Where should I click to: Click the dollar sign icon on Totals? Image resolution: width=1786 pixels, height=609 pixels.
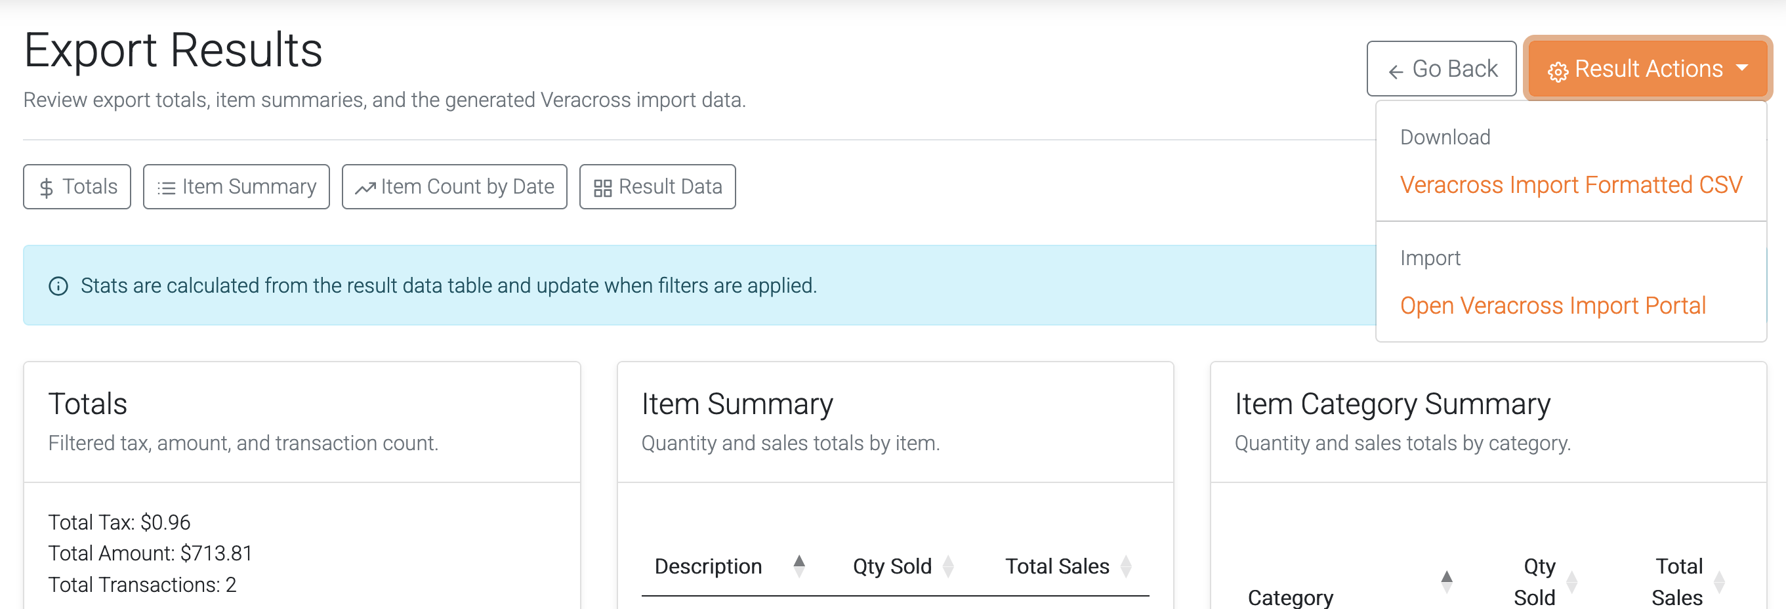coord(47,188)
